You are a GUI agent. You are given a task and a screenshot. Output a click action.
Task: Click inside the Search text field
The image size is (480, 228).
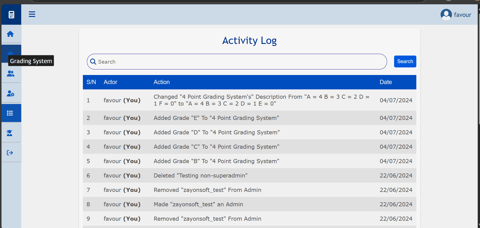(237, 62)
